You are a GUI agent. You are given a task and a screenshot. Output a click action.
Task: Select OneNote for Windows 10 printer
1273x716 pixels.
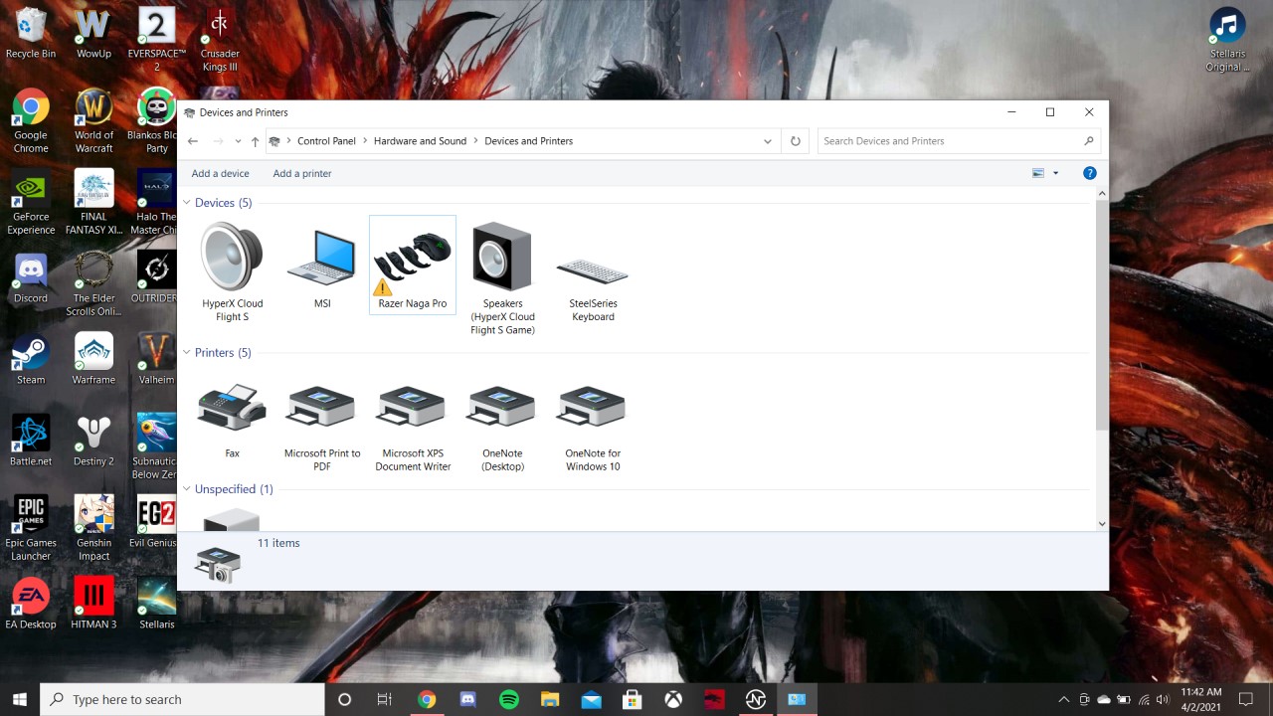[593, 408]
